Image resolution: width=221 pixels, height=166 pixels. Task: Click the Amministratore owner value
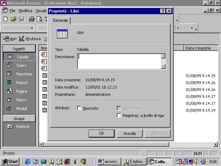pyautogui.click(x=98, y=94)
